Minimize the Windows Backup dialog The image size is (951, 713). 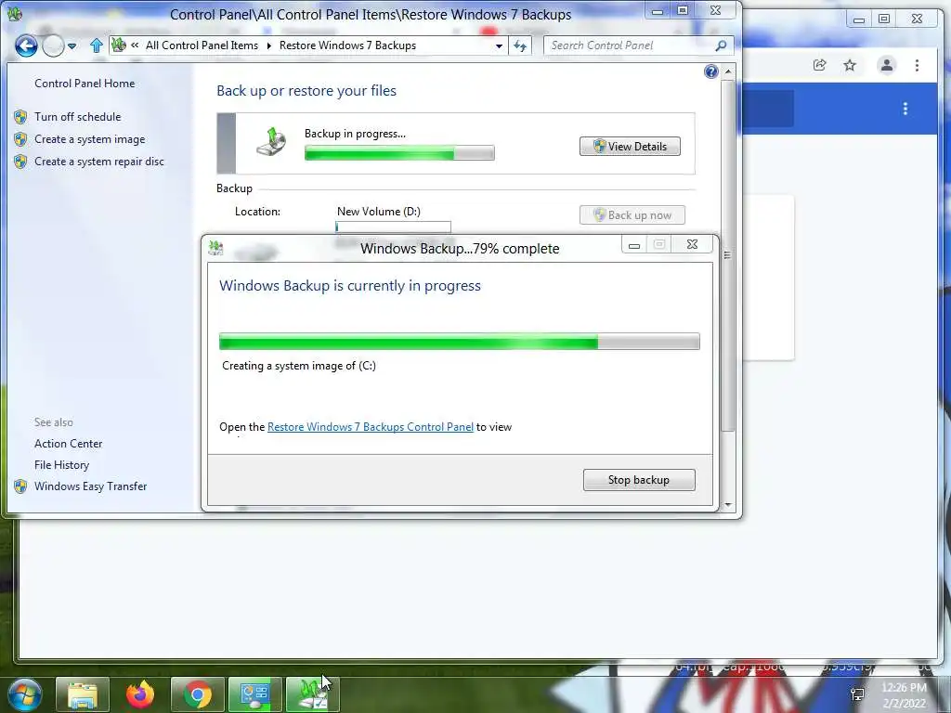click(633, 245)
